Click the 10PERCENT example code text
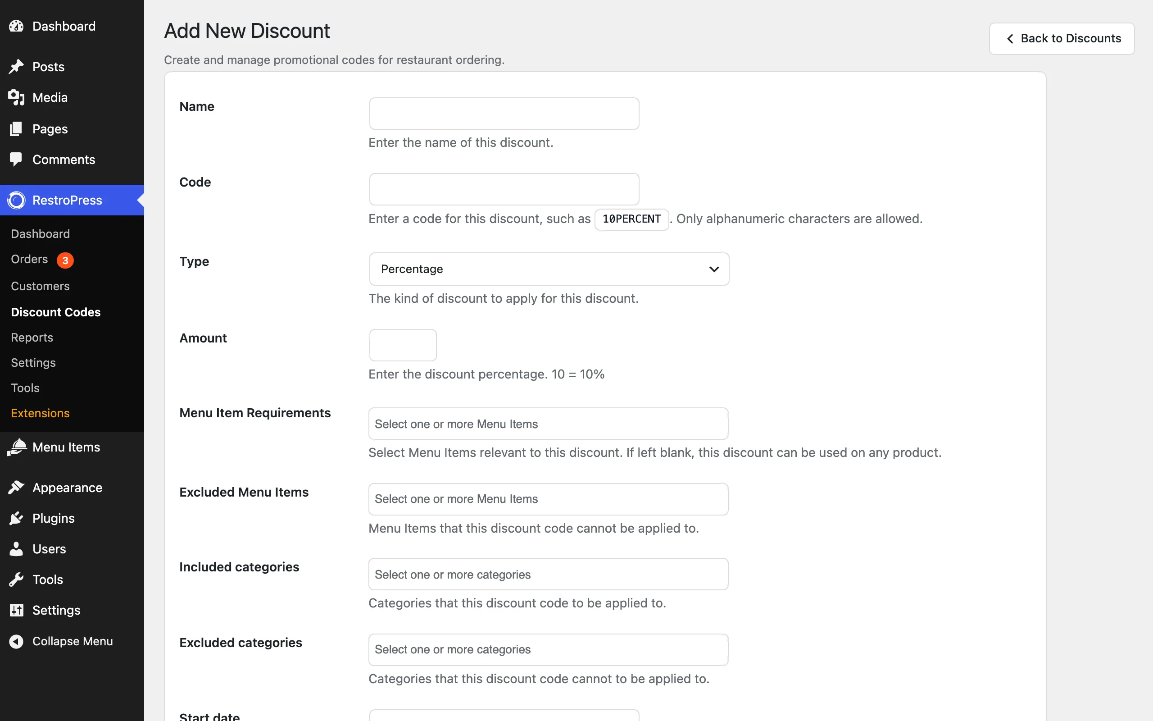 (631, 219)
